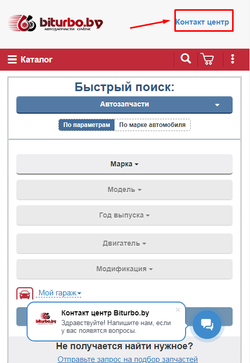This screenshot has width=250, height=363.
Task: Open the Модель dropdown
Action: [124, 189]
